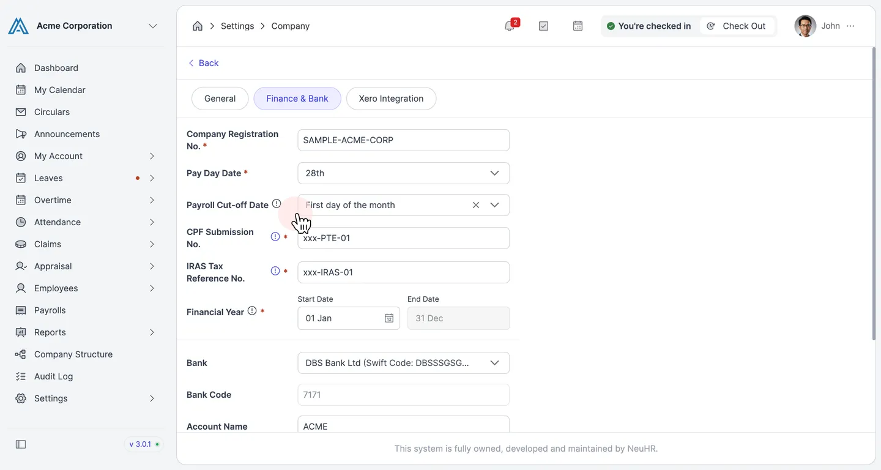
Task: Open the Pay Day Date dropdown
Action: tap(403, 173)
